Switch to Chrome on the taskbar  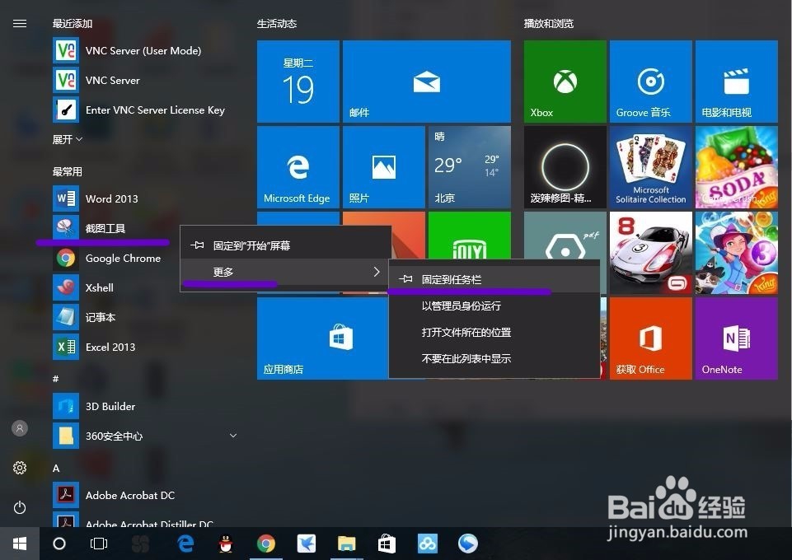(x=266, y=544)
